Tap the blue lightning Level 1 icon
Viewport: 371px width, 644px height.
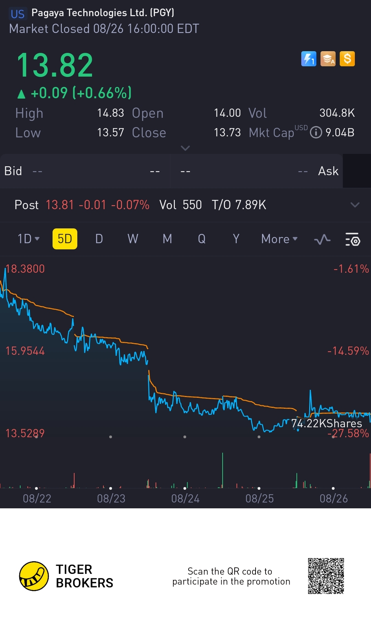tap(308, 59)
